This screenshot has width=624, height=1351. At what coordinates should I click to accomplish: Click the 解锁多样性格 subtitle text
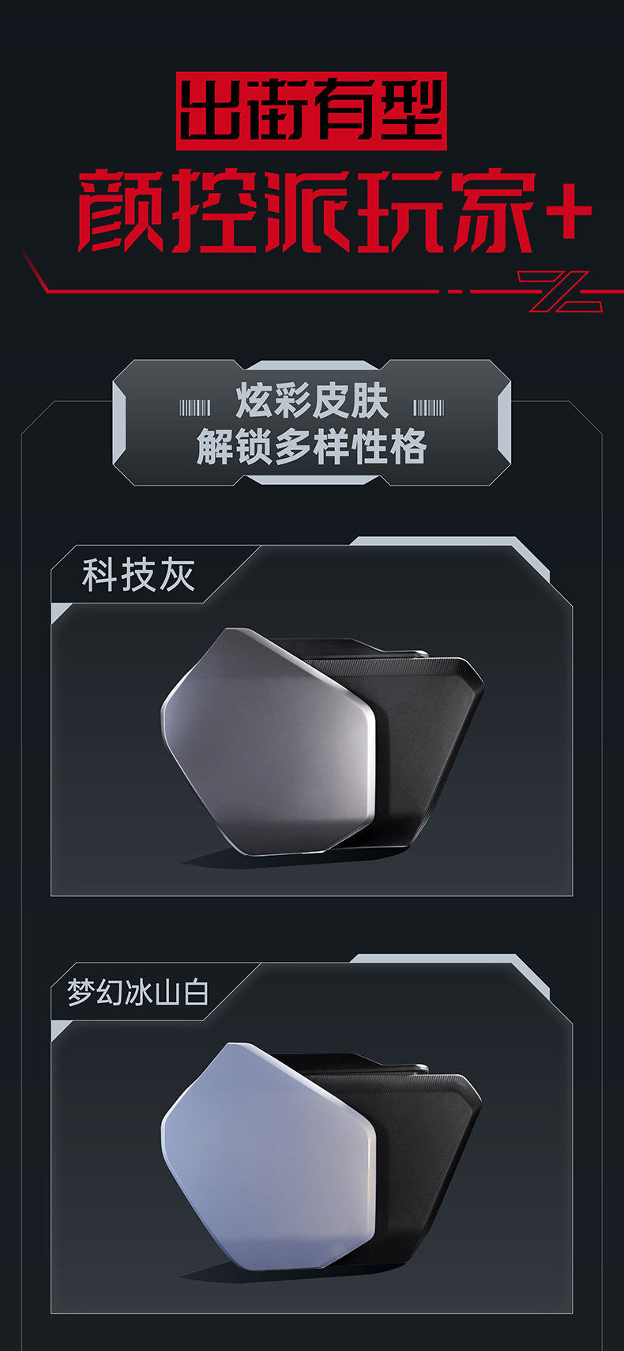(312, 448)
